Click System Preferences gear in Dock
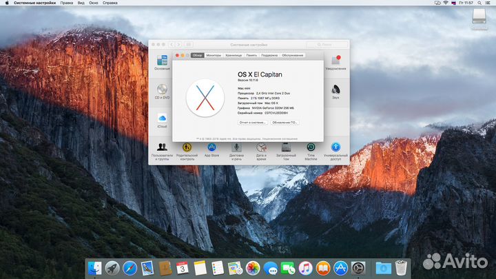496x279 pixels. click(x=358, y=268)
